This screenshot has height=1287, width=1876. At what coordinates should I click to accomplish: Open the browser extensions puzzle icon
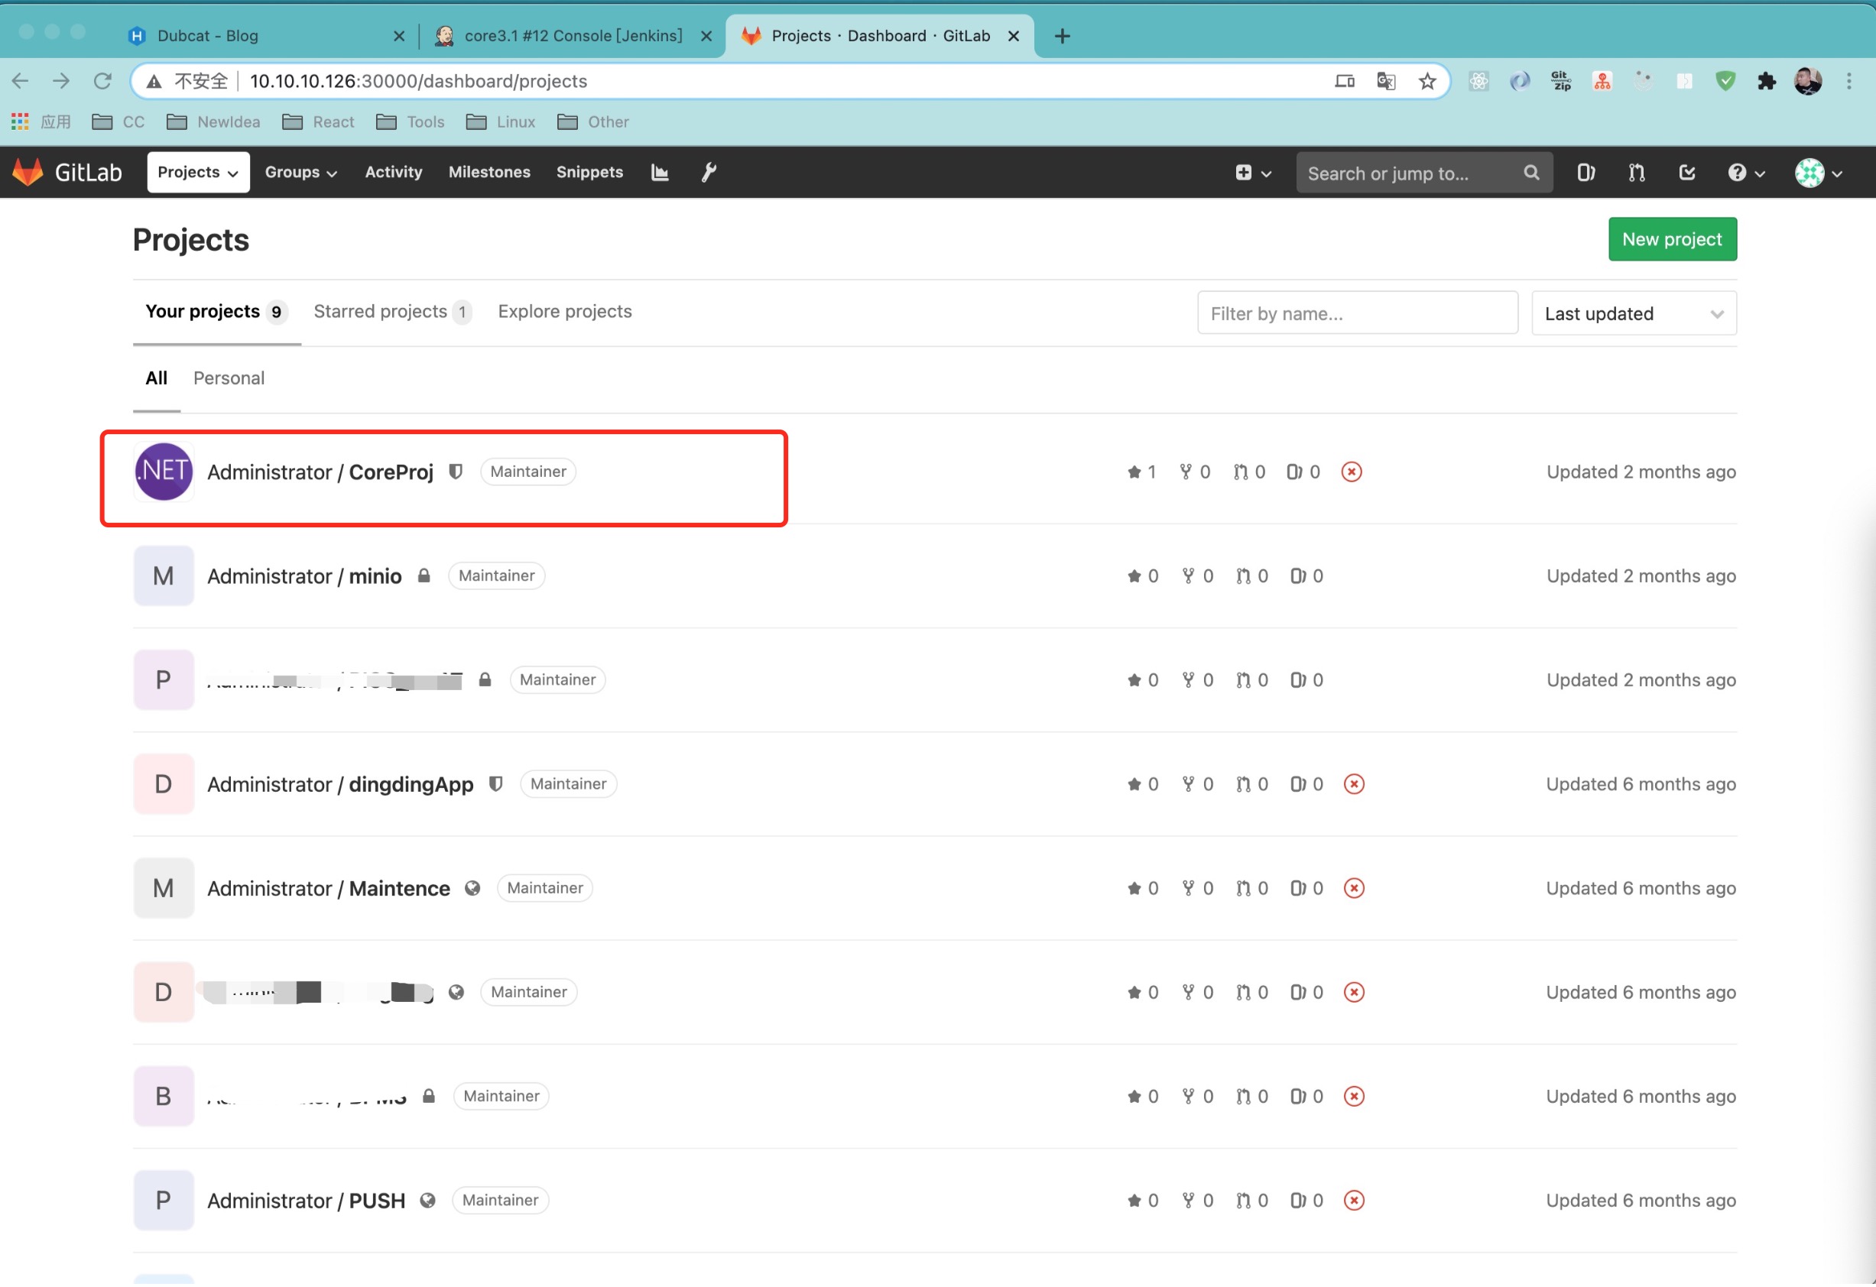(1766, 81)
